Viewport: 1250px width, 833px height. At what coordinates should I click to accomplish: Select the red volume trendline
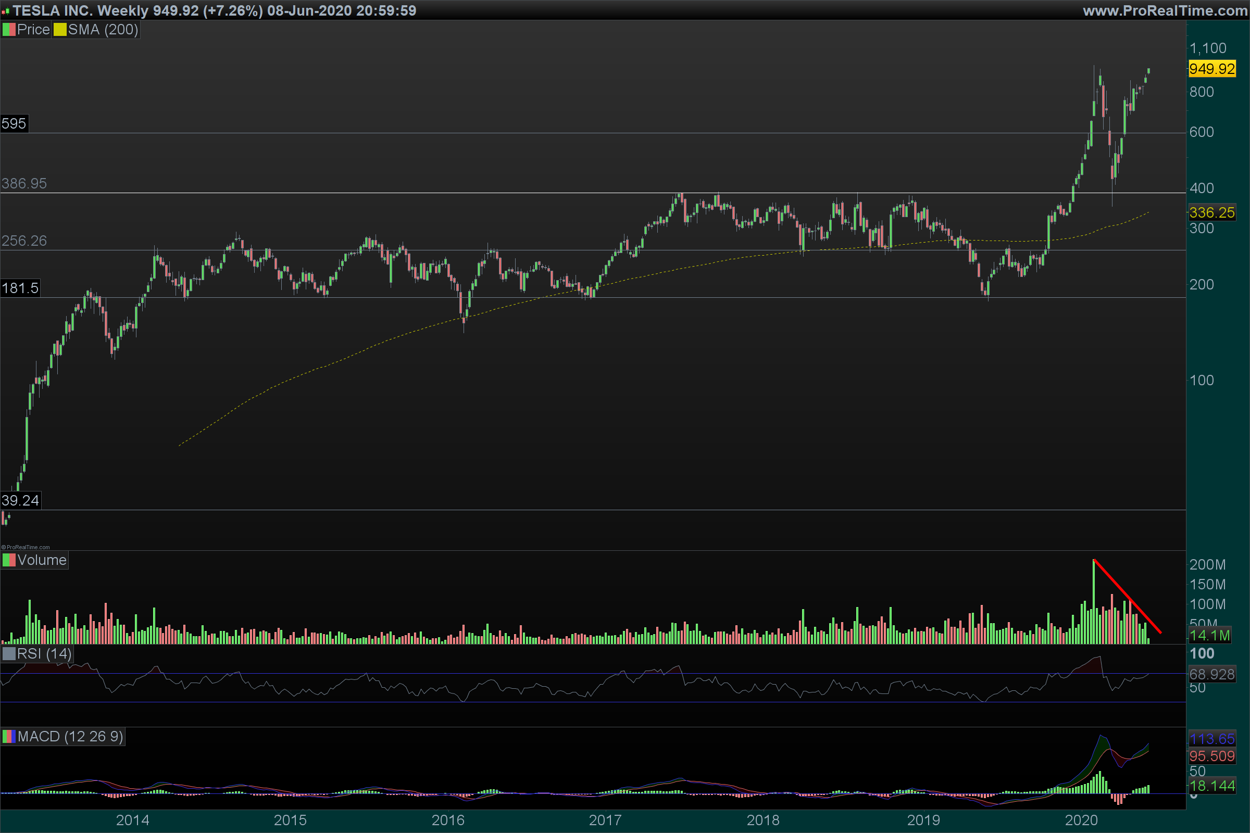[1127, 596]
